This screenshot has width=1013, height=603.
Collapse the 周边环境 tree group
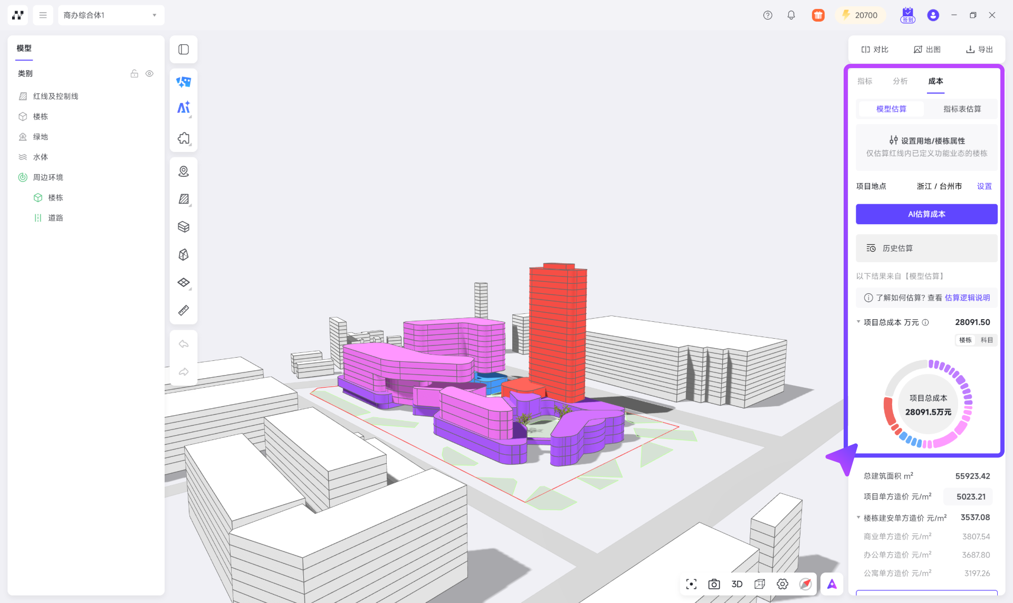click(x=23, y=177)
